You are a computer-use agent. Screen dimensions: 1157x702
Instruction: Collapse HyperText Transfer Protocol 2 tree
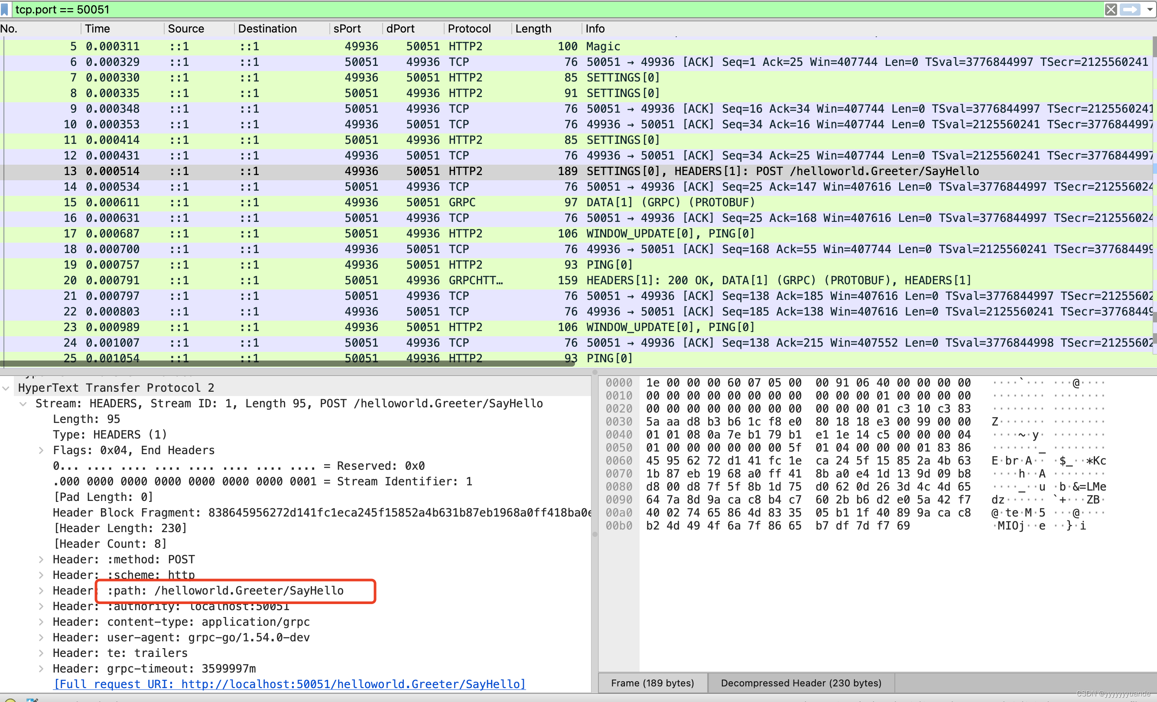[x=6, y=388]
